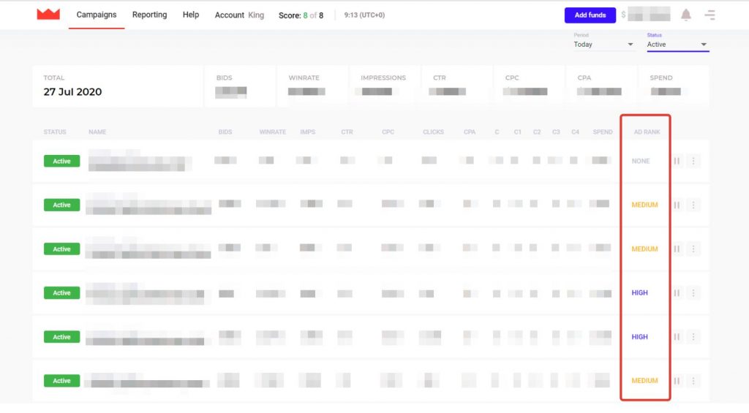Sort table by CPA column header
This screenshot has width=749, height=413.
[x=470, y=132]
